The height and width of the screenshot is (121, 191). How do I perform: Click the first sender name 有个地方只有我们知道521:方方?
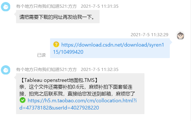46,6
